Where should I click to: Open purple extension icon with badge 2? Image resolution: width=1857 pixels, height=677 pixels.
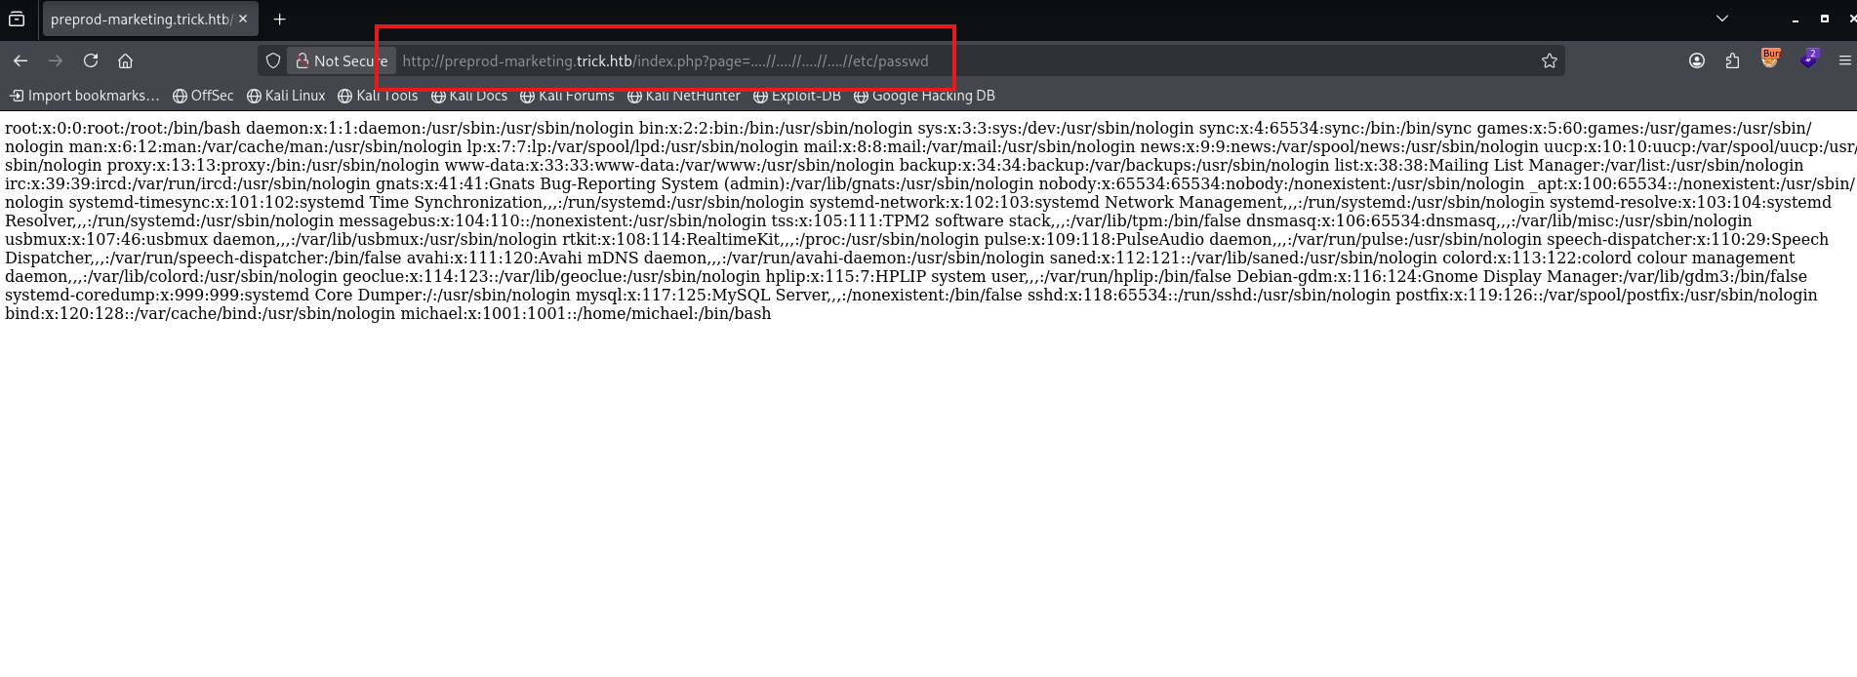(1809, 59)
